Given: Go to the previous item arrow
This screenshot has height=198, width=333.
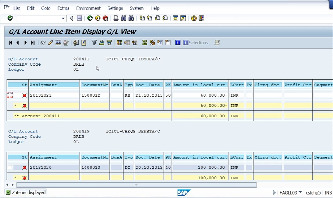Looking at the screenshot, I should pos(18,43).
